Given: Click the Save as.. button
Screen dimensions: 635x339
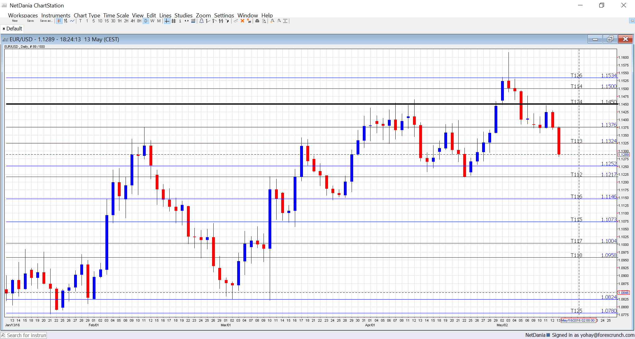Looking at the screenshot, I should (46, 21).
